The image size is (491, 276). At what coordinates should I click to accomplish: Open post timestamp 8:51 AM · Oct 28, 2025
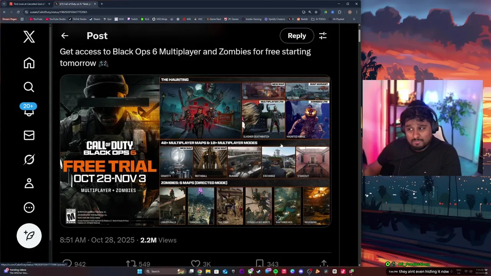[97, 240]
